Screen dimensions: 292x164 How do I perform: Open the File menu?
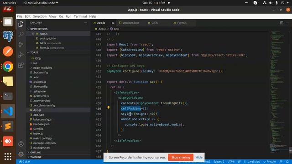pyautogui.click(x=20, y=16)
